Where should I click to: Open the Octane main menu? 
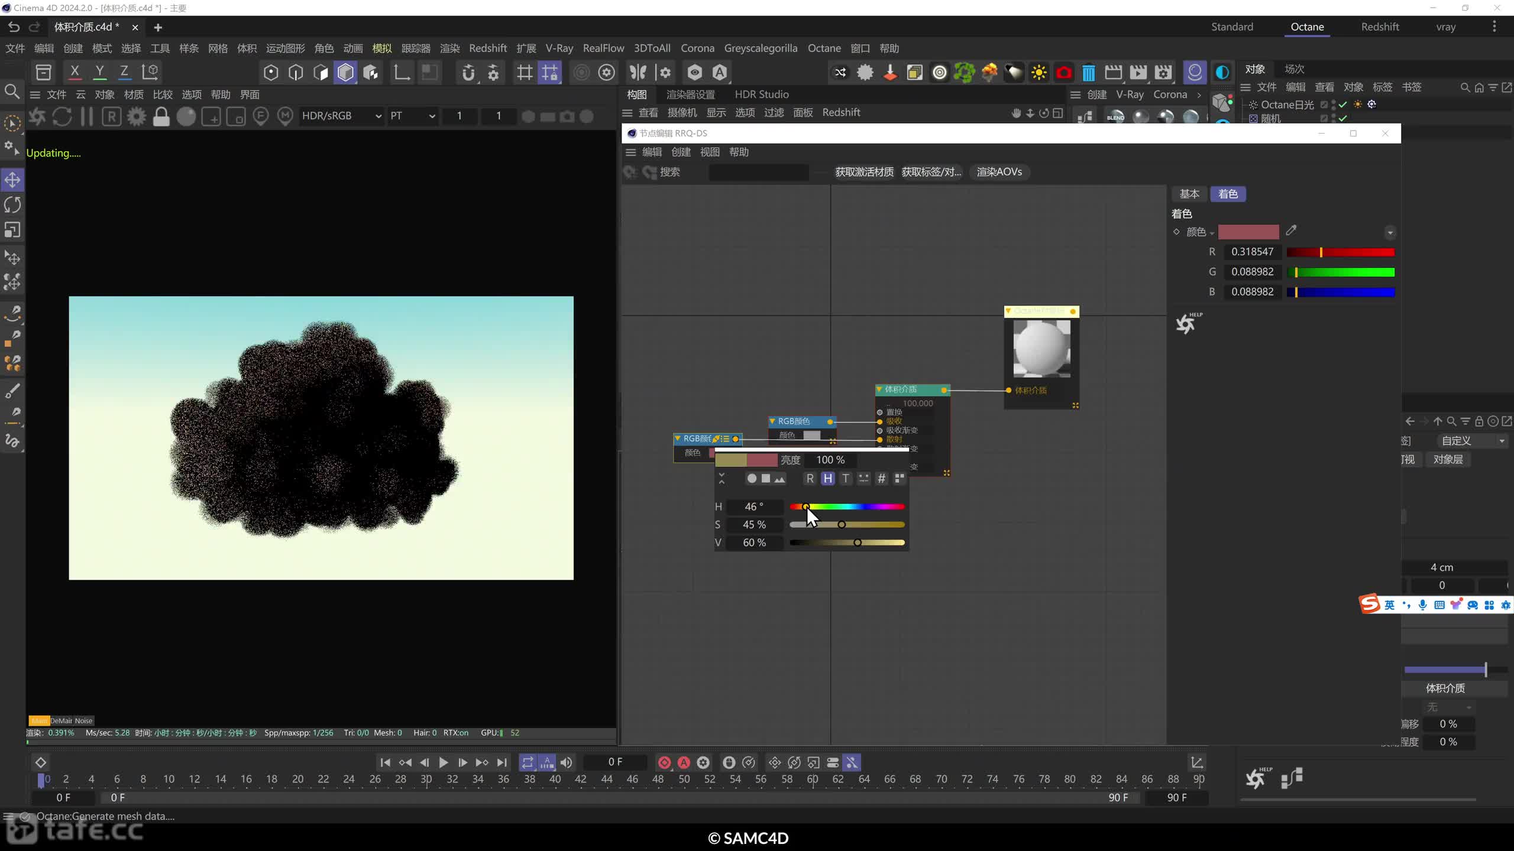pos(824,48)
